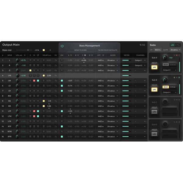
Task: Click the DELAY button in Sub B
Action: (166, 87)
